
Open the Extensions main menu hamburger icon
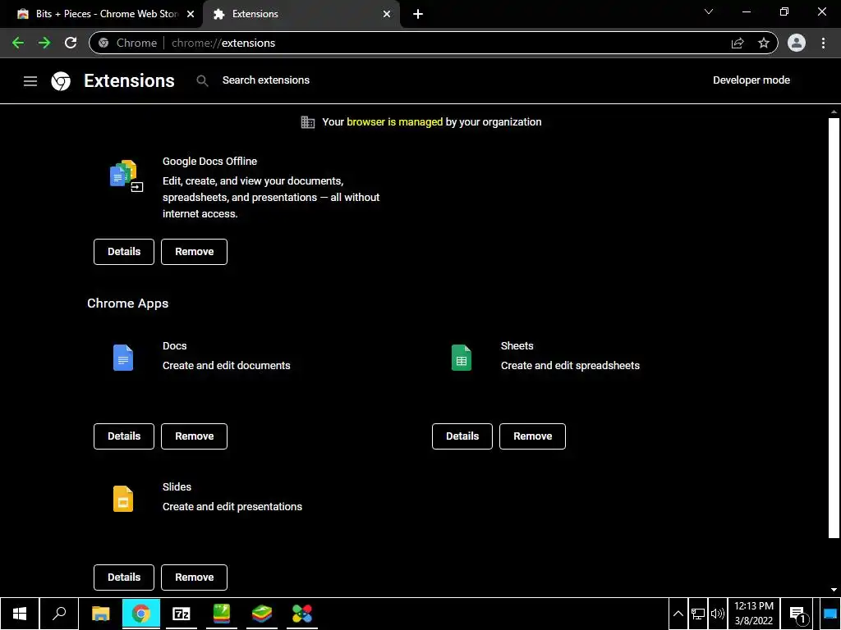click(30, 81)
